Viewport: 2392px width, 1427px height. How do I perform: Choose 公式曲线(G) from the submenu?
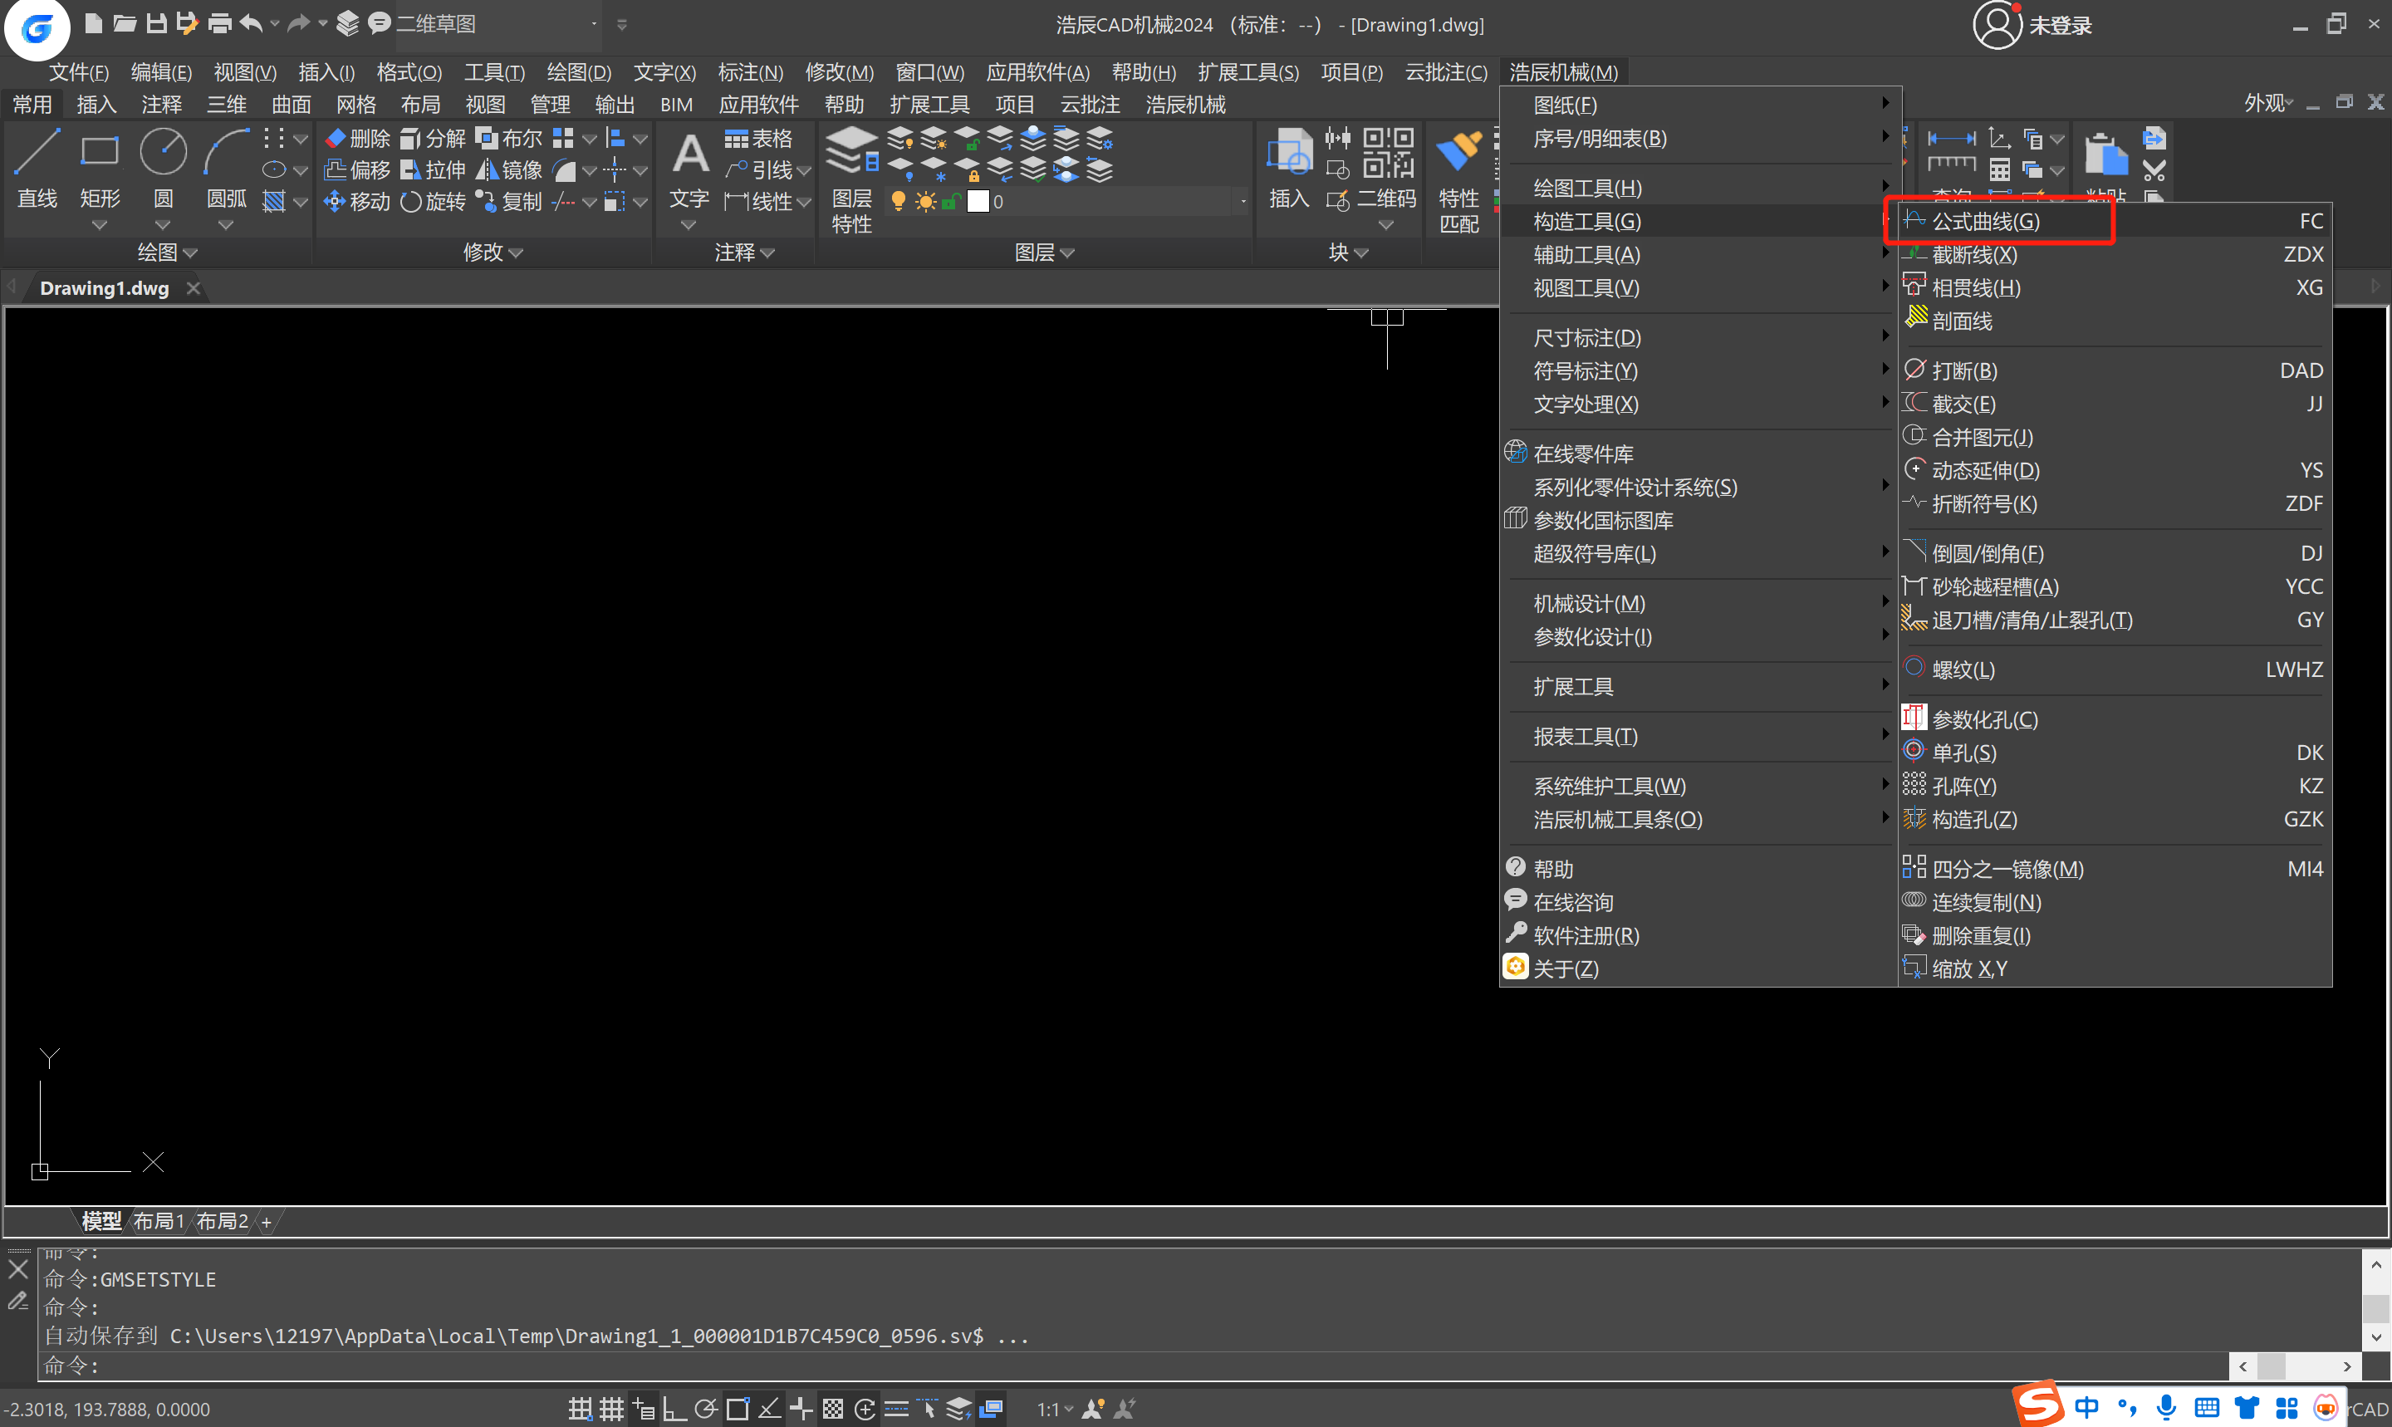pyautogui.click(x=1985, y=221)
